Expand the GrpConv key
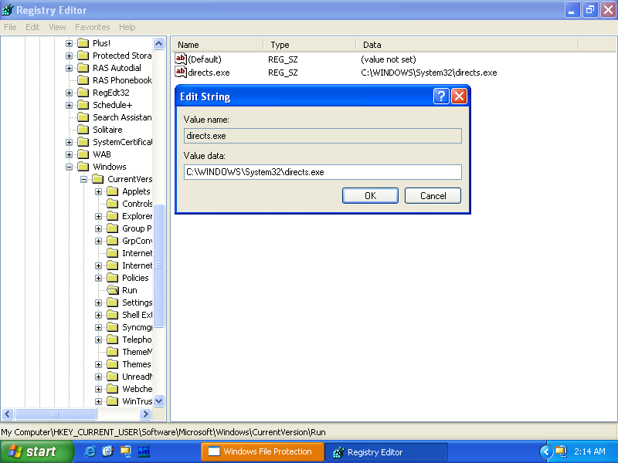The height and width of the screenshot is (463, 618). (99, 241)
